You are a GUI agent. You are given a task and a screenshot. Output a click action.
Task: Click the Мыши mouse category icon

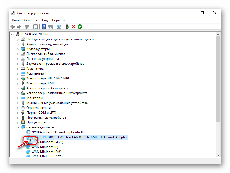[x=23, y=103]
